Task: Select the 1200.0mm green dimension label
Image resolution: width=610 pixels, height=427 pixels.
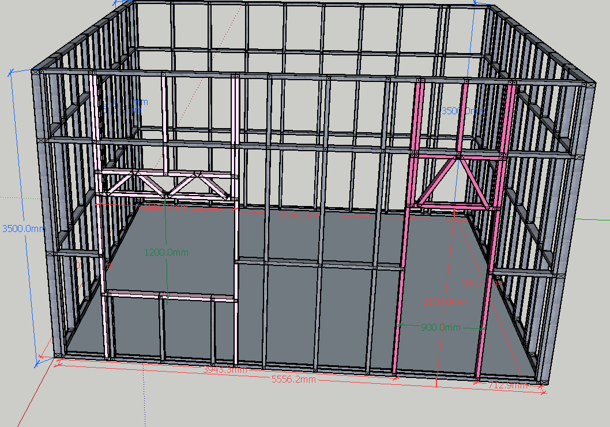Action: (166, 253)
